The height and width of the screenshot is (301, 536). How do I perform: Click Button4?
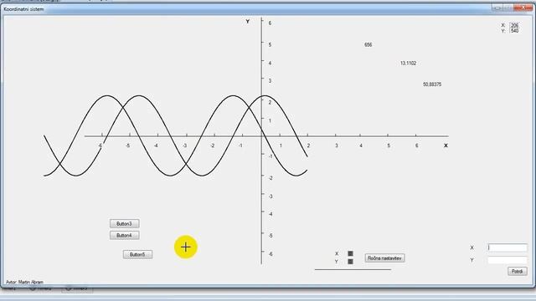125,235
